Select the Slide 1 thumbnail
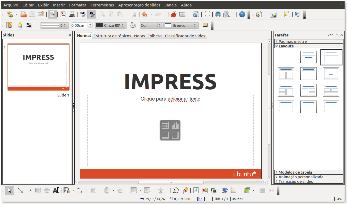The image size is (347, 204). (39, 67)
